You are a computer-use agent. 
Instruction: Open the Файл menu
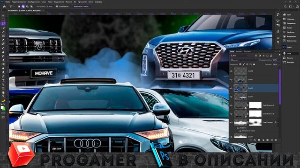click(x=7, y=2)
